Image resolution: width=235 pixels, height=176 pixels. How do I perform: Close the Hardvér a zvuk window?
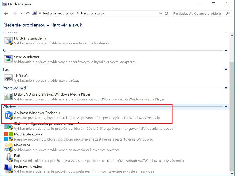227,4
